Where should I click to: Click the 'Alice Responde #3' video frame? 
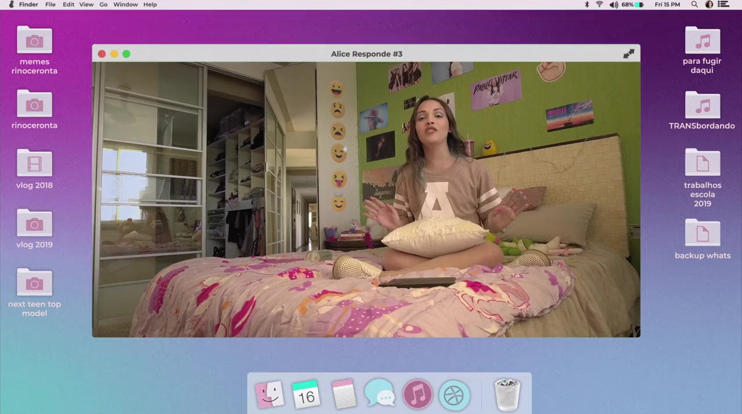pyautogui.click(x=366, y=199)
